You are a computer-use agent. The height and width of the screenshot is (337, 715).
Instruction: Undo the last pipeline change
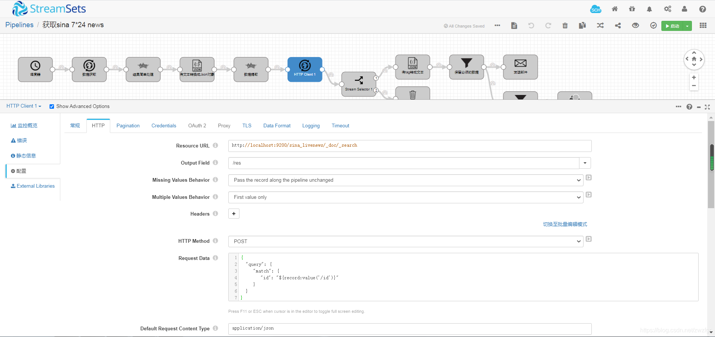click(531, 25)
